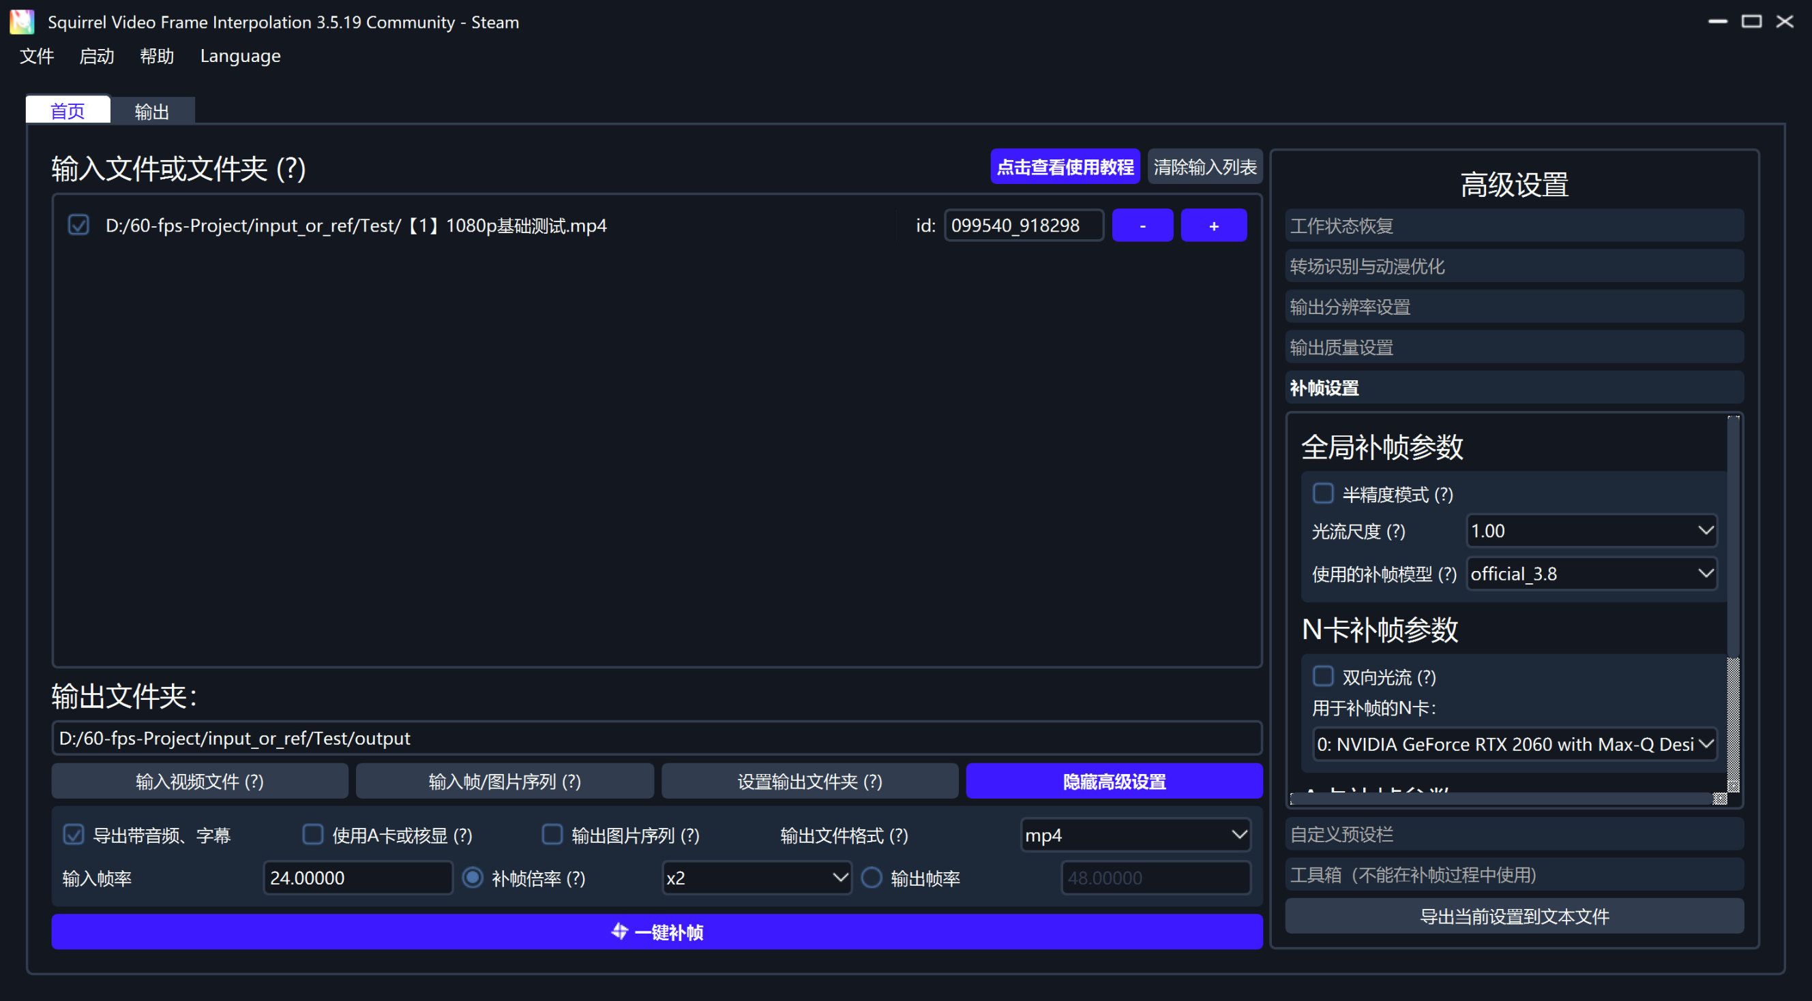Enable 使用A卡或核显 checkbox

click(313, 835)
